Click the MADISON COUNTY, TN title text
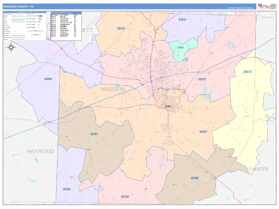The width and height of the screenshot is (279, 209). tap(18, 7)
